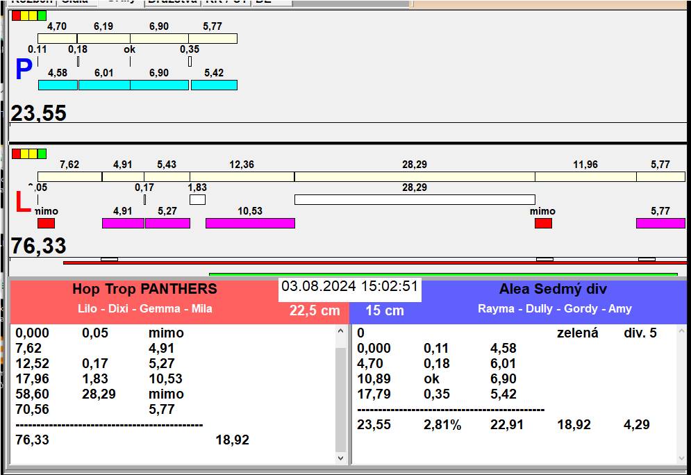Click the green start light in L lane
Viewport: 691px width, 475px height.
click(x=42, y=153)
